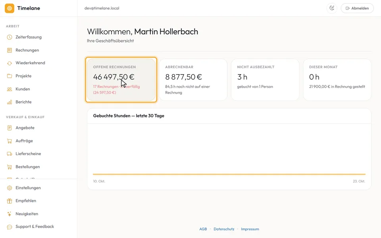
Task: Click the Projekte folder icon
Action: tap(10, 76)
